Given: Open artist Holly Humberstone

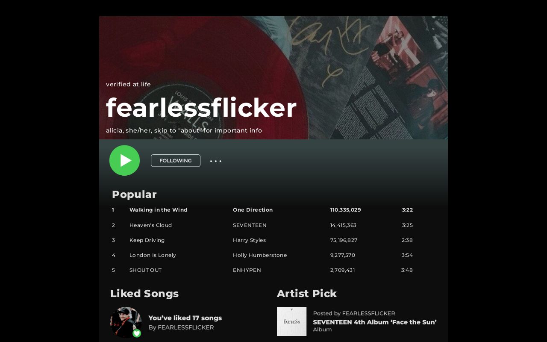Looking at the screenshot, I should point(260,255).
